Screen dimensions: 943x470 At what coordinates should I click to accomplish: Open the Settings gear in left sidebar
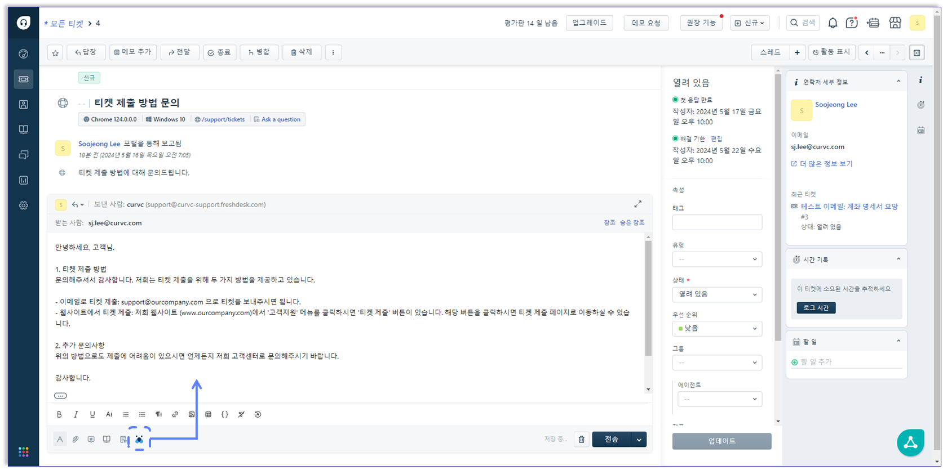[x=24, y=205]
